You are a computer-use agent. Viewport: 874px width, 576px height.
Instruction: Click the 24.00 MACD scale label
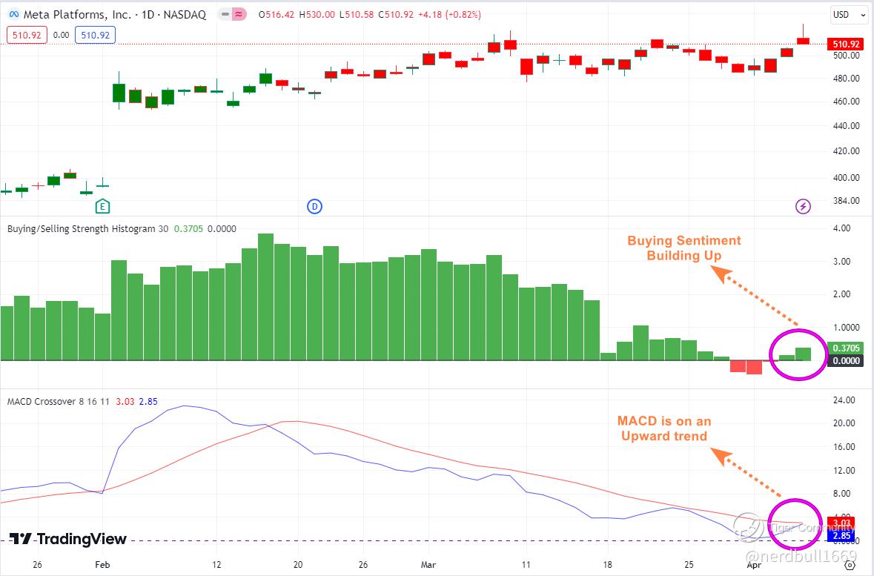click(844, 400)
